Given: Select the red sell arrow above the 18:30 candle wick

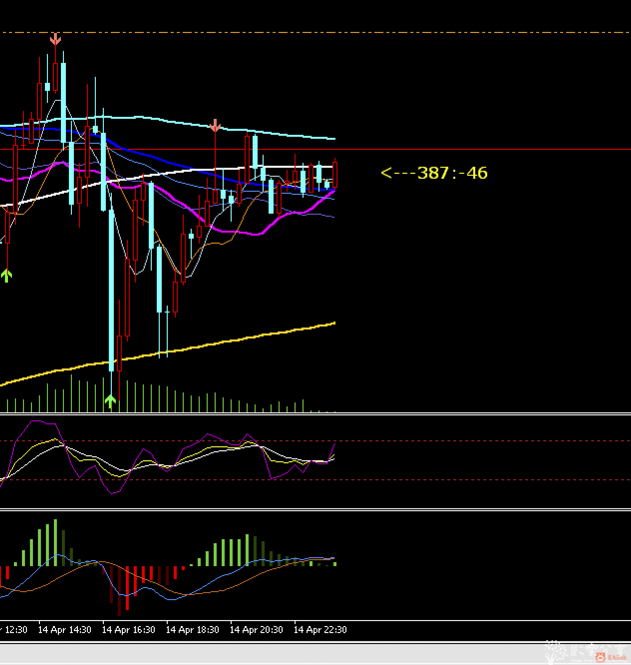Looking at the screenshot, I should [215, 126].
